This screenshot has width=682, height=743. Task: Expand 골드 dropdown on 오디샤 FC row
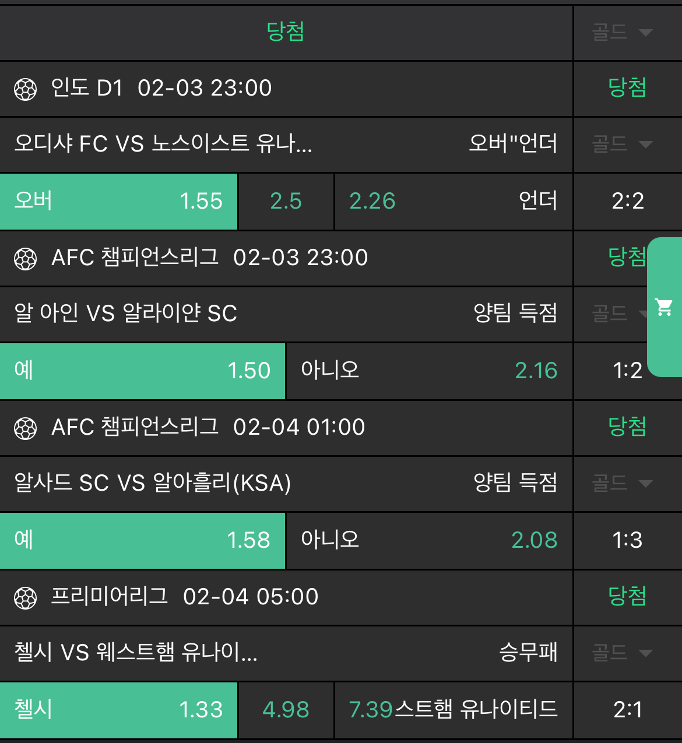pos(622,144)
